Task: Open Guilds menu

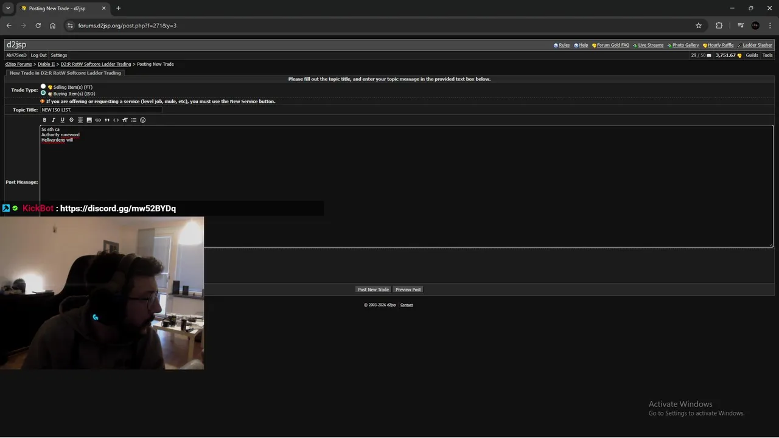Action: 752,55
